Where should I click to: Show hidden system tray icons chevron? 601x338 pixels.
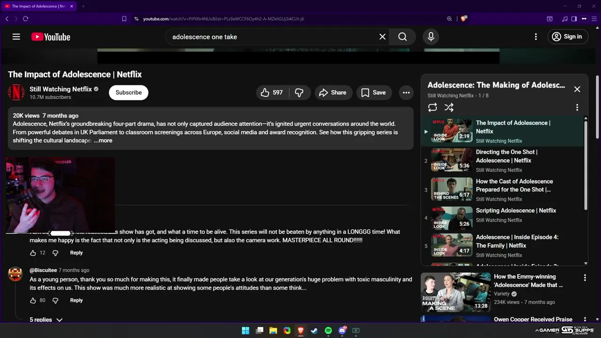coord(537,330)
